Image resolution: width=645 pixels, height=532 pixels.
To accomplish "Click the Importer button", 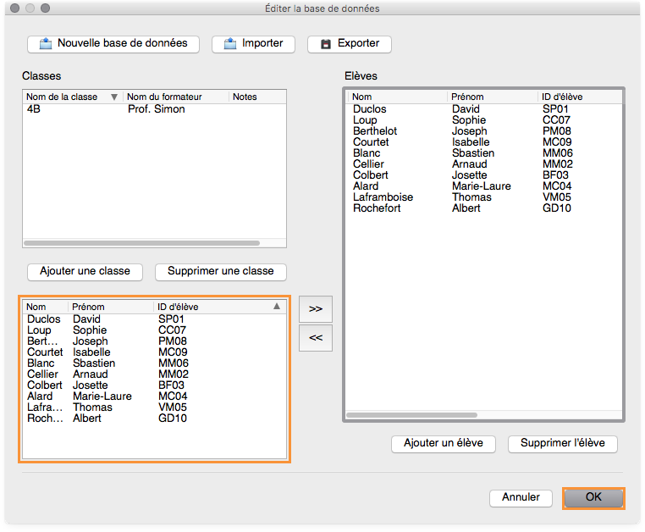I will point(253,43).
